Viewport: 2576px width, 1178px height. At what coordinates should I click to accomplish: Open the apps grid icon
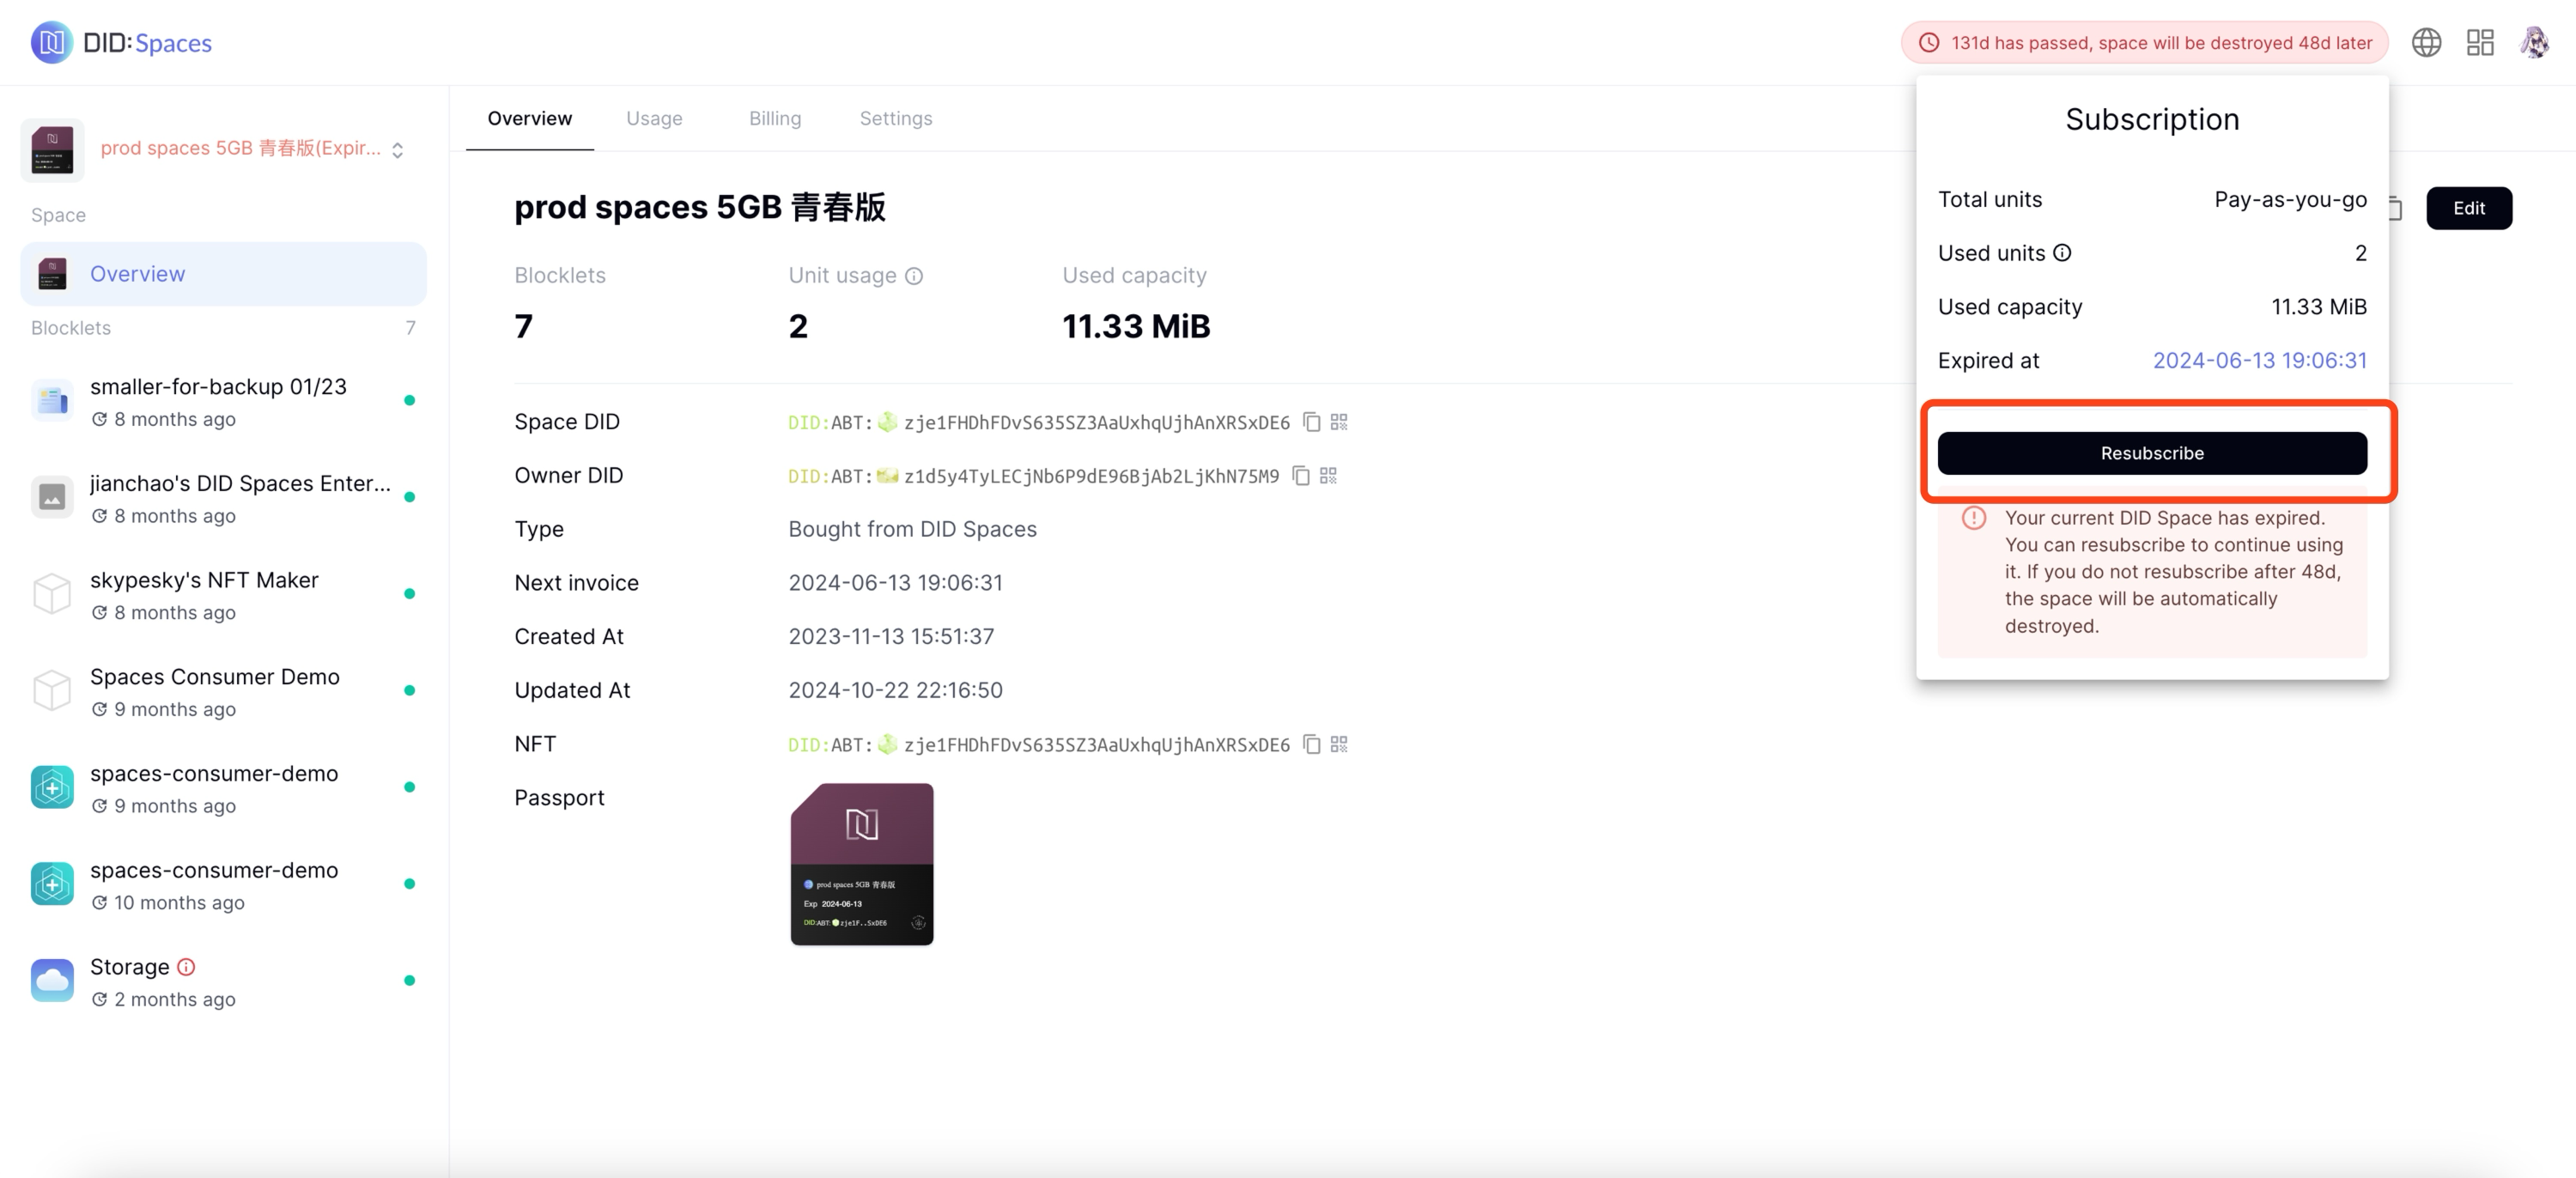tap(2480, 42)
